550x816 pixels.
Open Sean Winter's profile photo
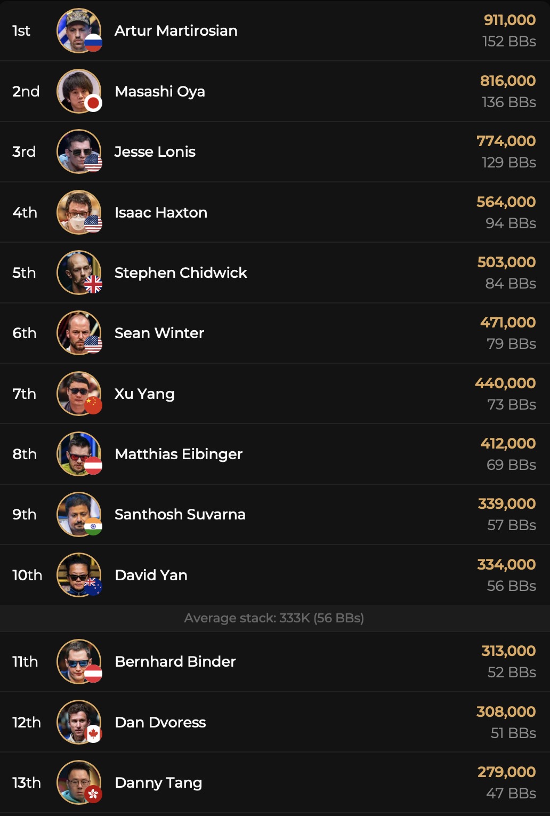coord(78,333)
